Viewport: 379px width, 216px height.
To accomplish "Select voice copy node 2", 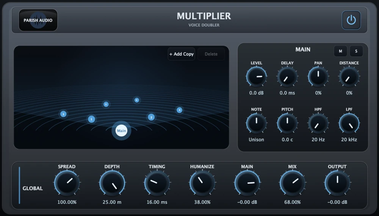I will tap(151, 117).
